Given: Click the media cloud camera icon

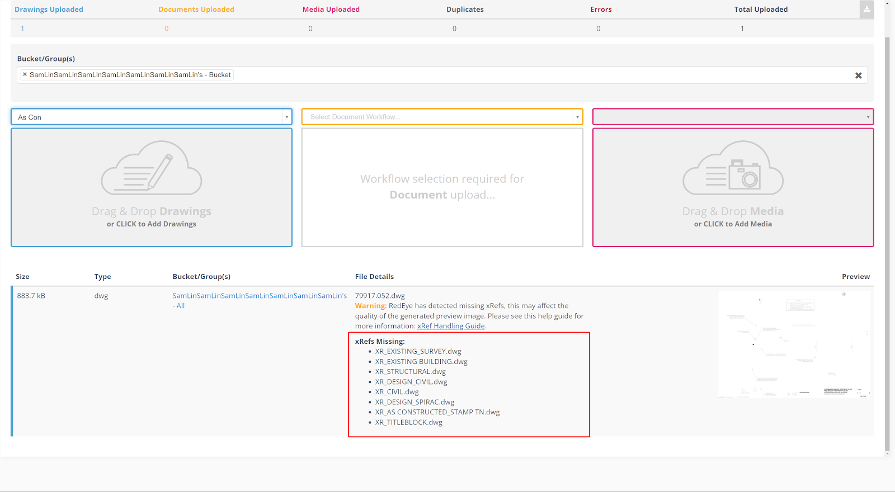Looking at the screenshot, I should click(x=733, y=168).
